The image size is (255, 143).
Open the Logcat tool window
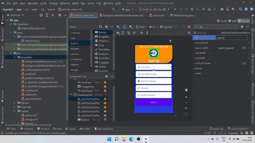click(x=71, y=129)
